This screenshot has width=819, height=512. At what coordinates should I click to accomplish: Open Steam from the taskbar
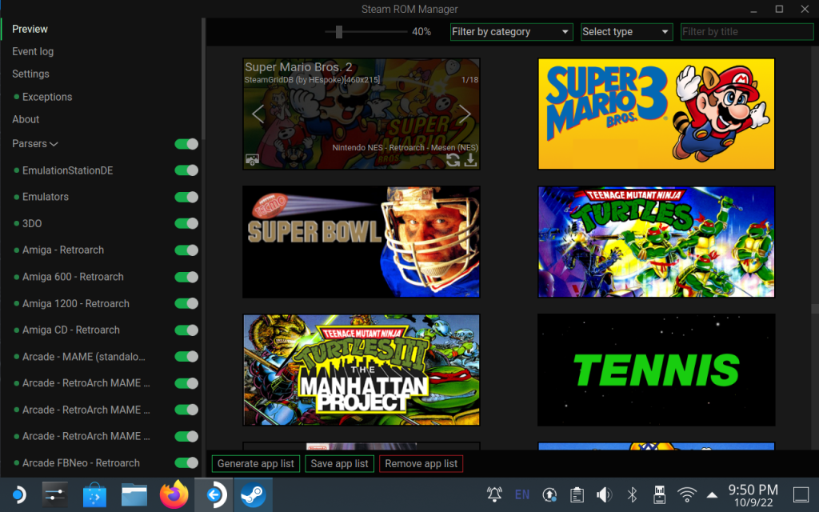pos(254,494)
